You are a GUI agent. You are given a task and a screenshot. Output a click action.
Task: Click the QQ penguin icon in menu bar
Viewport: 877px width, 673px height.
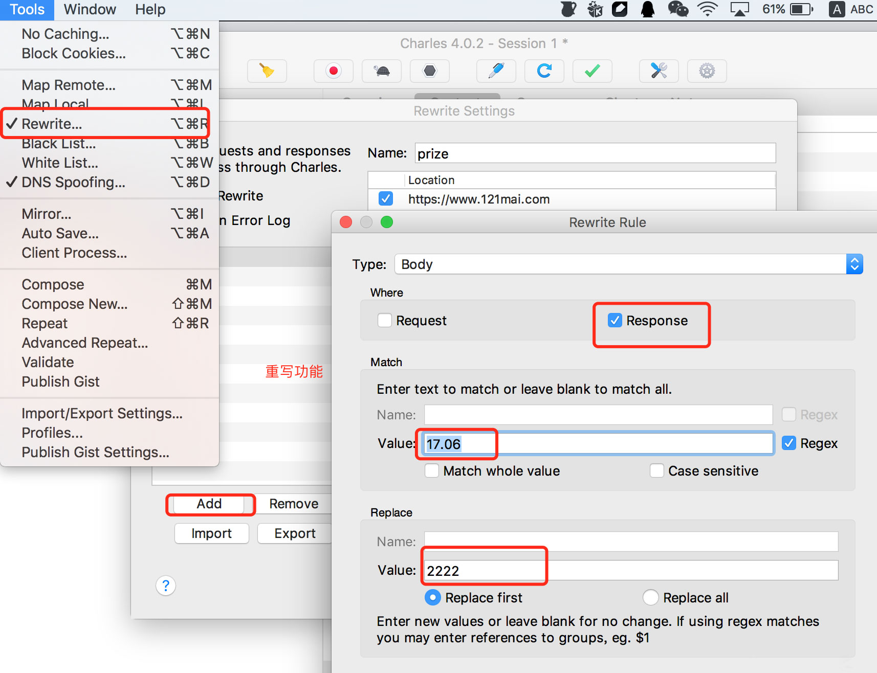648,9
